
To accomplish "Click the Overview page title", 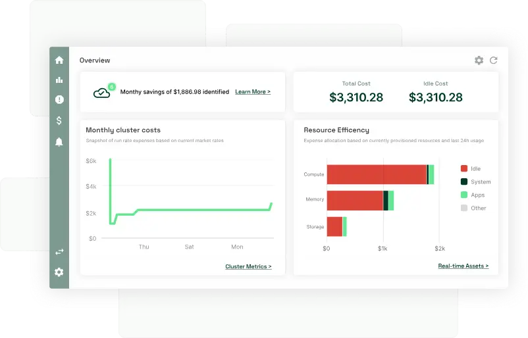I will [x=95, y=60].
